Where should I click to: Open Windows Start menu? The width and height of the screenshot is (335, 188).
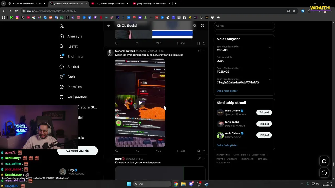[x=129, y=184]
